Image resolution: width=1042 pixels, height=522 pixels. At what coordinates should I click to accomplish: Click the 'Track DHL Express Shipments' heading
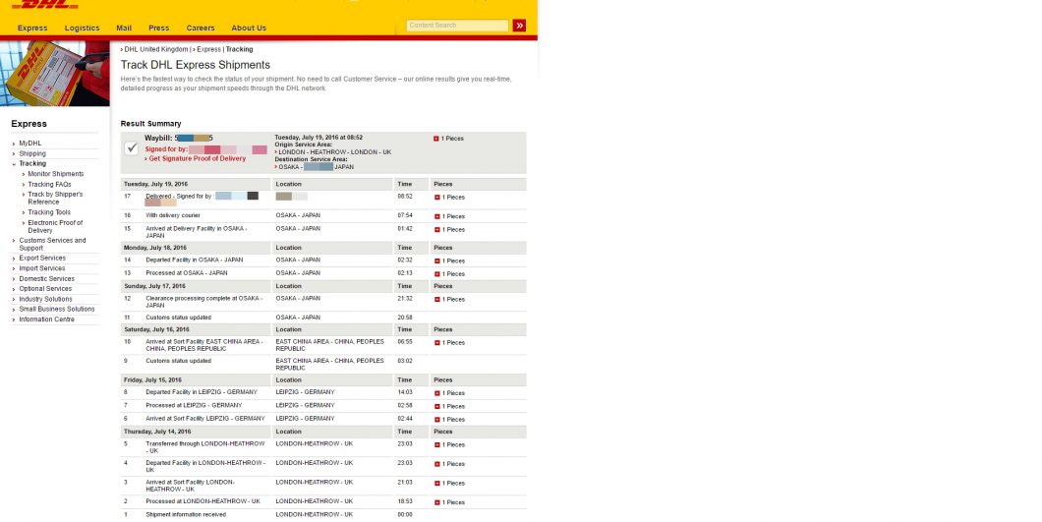pyautogui.click(x=196, y=65)
